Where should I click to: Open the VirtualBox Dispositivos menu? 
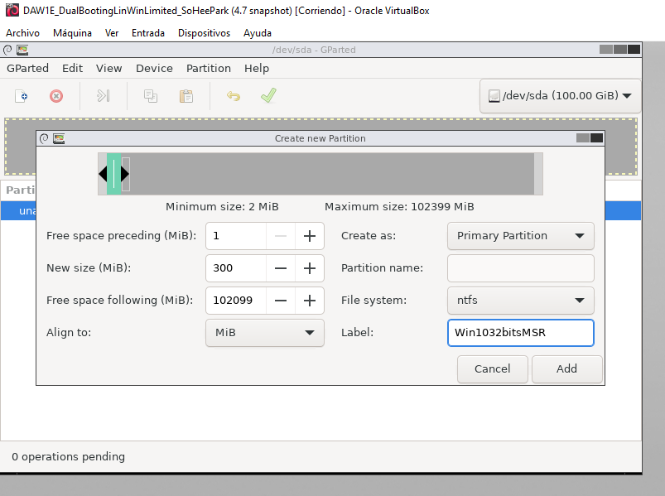pos(204,33)
